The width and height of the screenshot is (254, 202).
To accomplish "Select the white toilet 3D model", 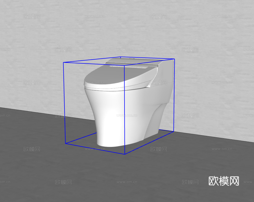I will pos(129,102).
